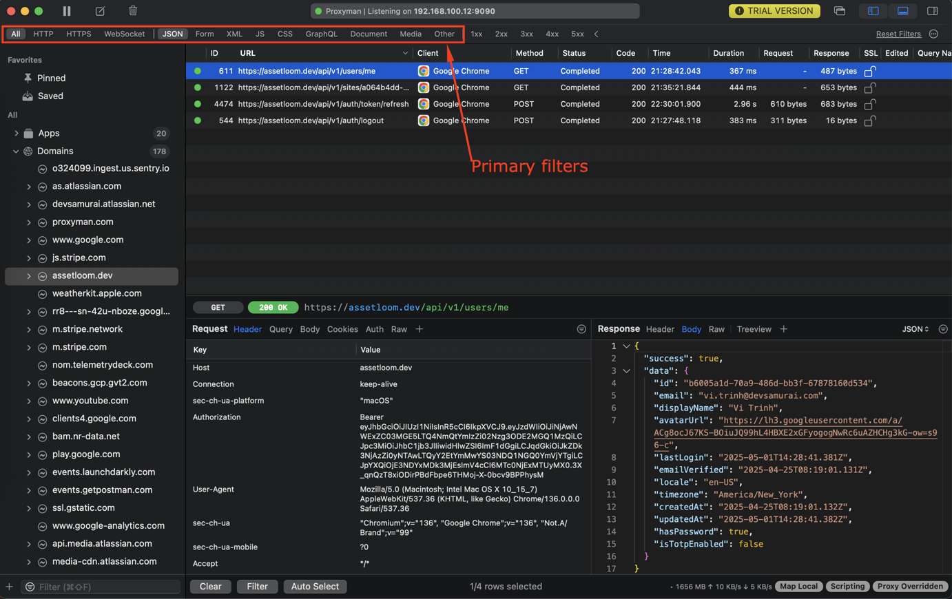952x599 pixels.
Task: Click the Filter button at bottom
Action: click(257, 587)
